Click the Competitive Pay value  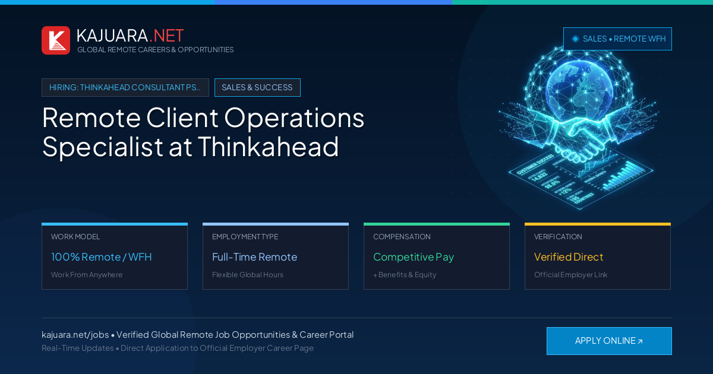click(x=414, y=257)
